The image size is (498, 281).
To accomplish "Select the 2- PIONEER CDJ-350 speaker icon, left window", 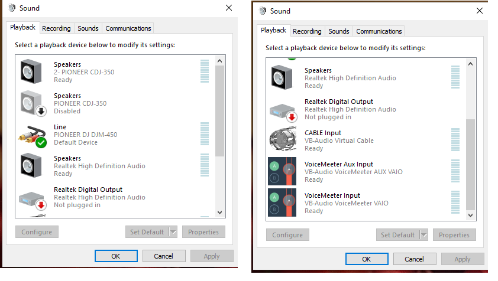I will (x=31, y=71).
